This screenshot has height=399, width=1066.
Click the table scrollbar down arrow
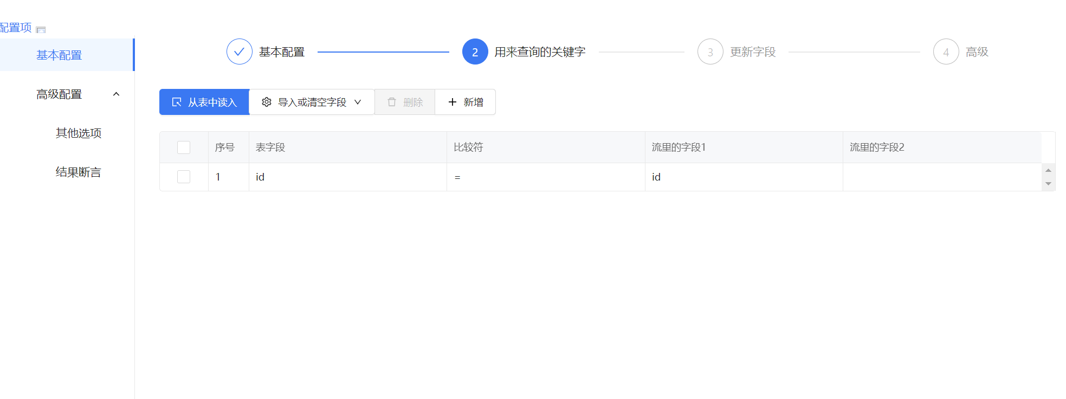[1048, 184]
